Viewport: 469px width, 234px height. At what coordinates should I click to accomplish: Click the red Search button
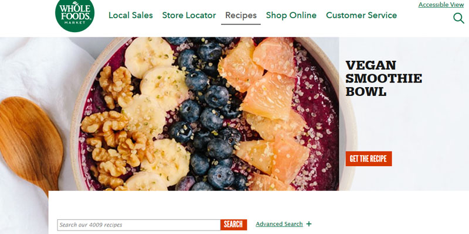coord(233,225)
